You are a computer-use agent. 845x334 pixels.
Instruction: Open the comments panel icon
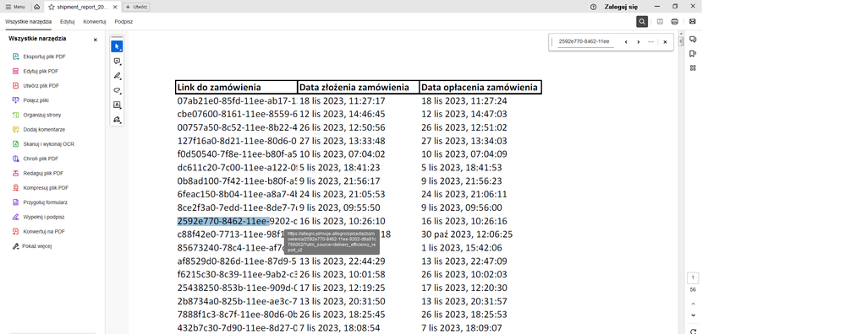[x=693, y=39]
